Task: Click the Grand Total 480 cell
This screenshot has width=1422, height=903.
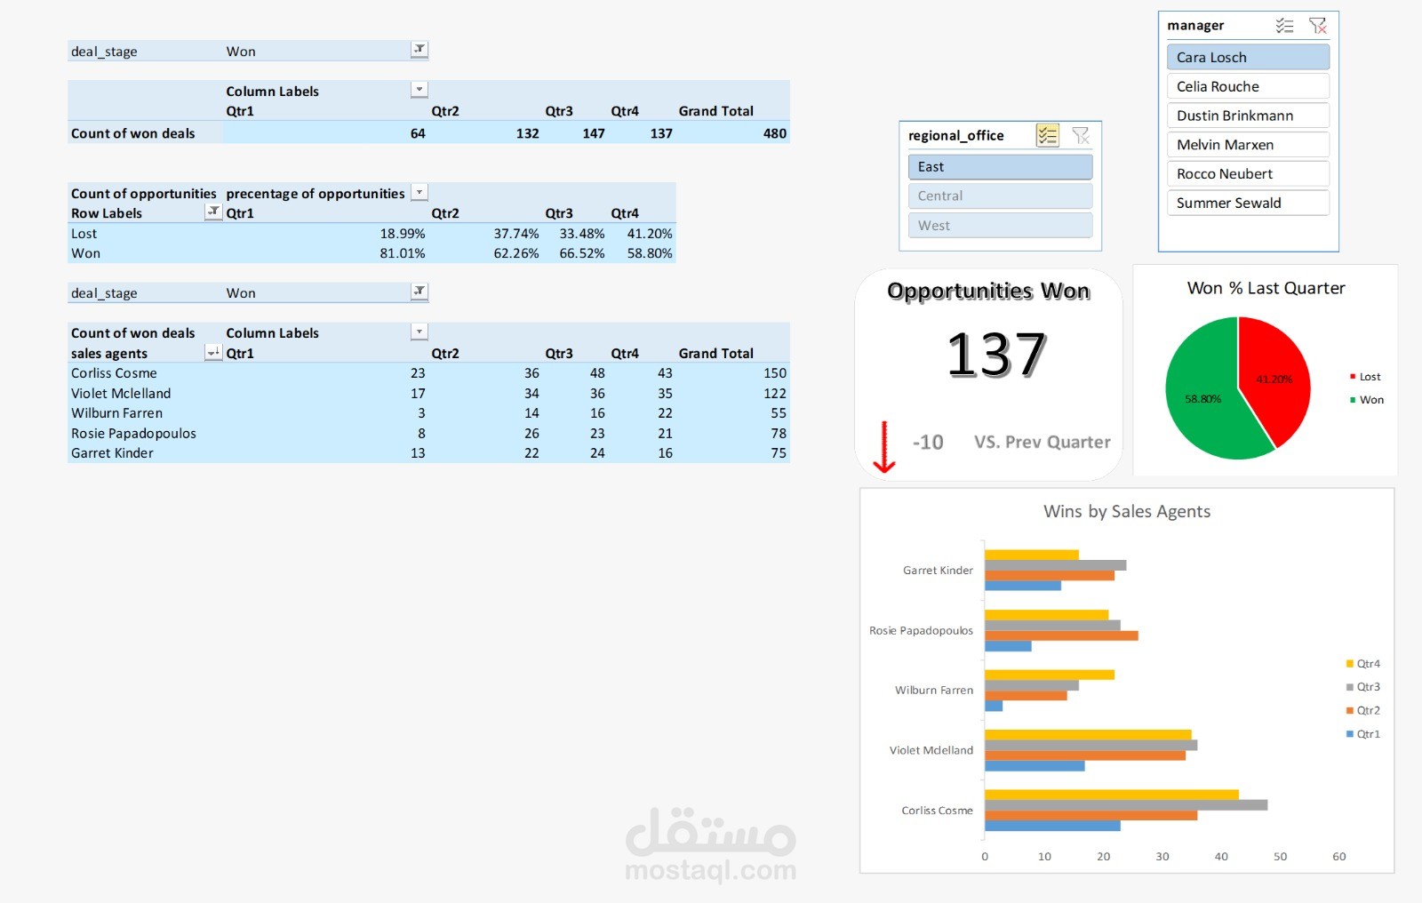Action: 774,133
